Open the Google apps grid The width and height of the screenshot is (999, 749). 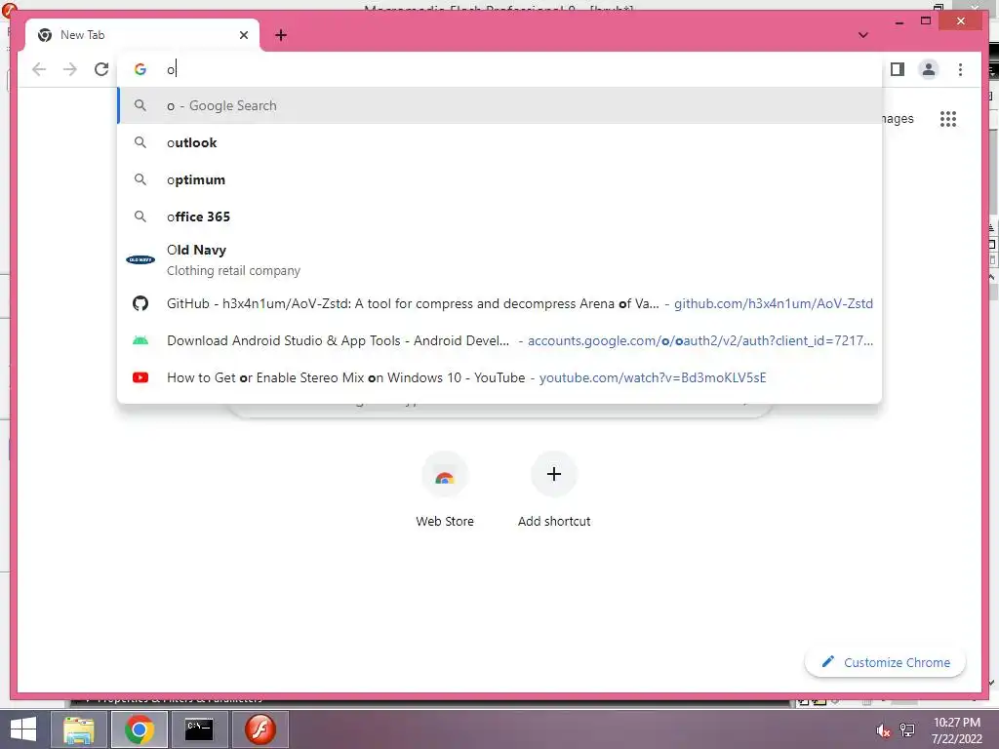[948, 119]
